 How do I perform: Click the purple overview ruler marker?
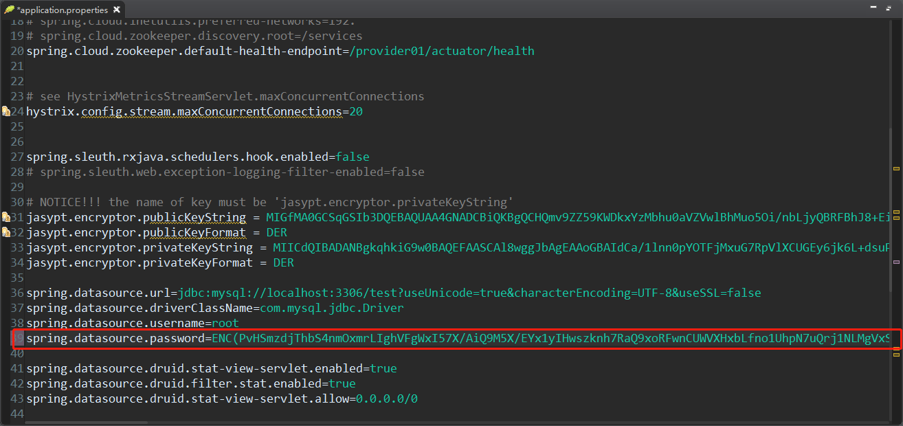point(895,262)
